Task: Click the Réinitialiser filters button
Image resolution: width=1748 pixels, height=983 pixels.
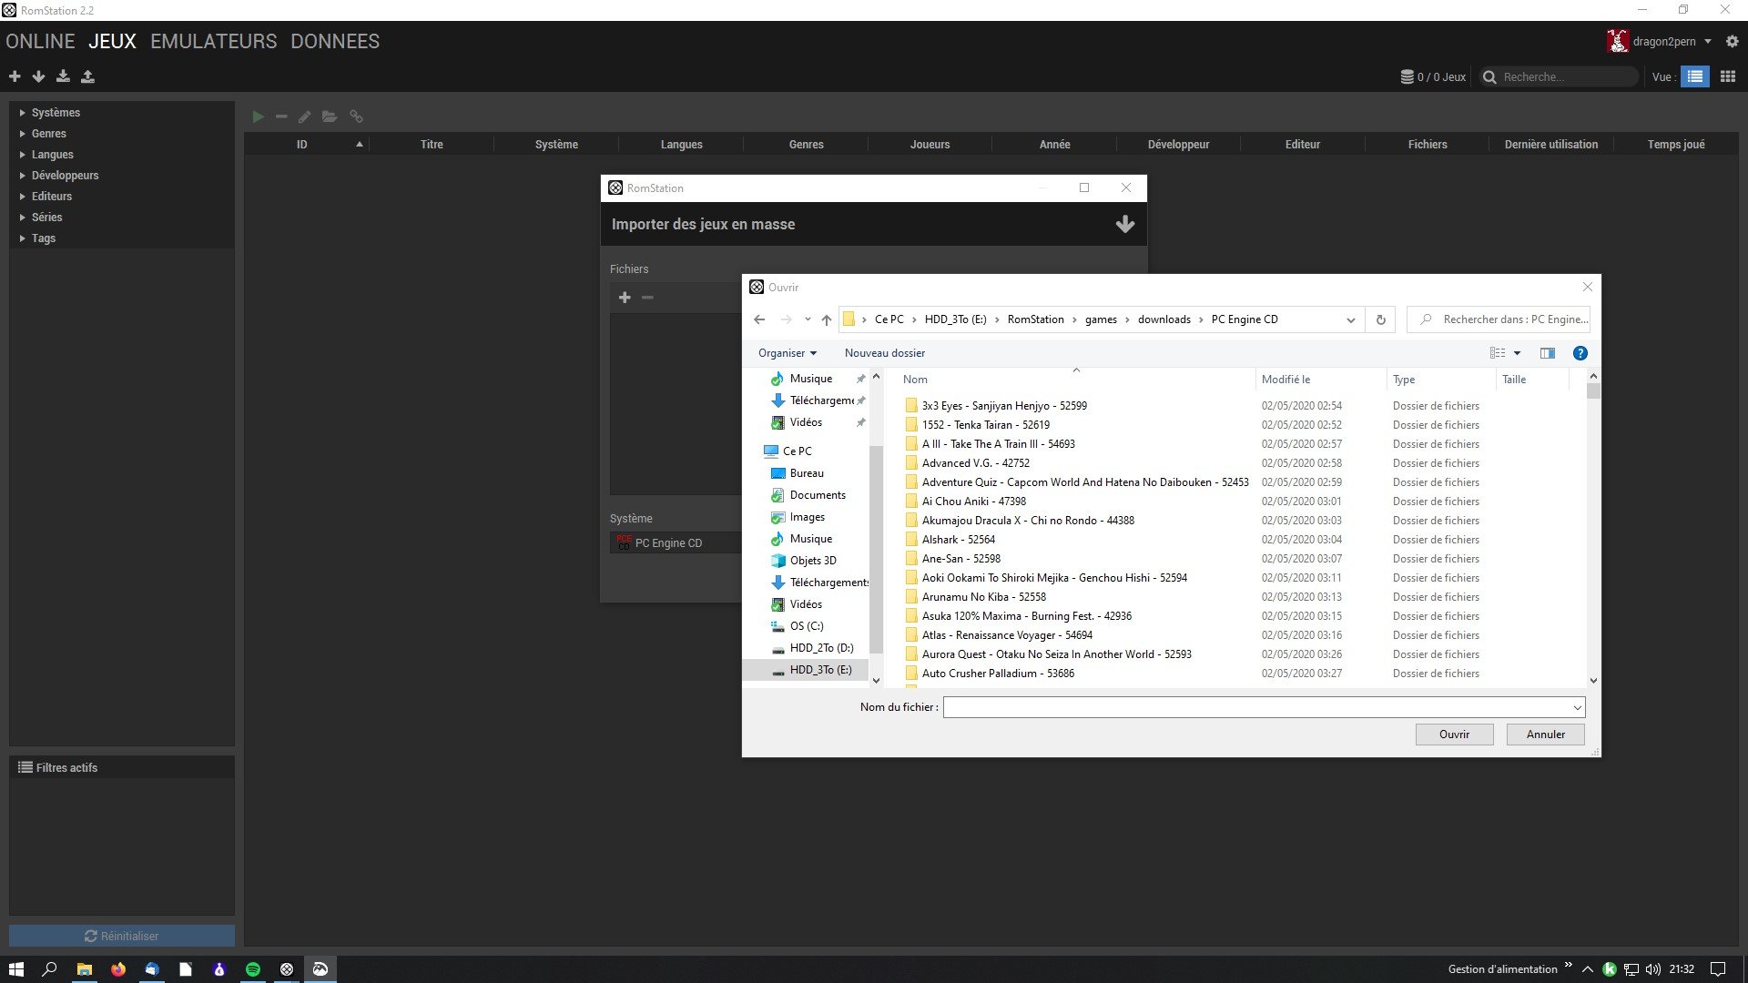Action: pyautogui.click(x=122, y=936)
